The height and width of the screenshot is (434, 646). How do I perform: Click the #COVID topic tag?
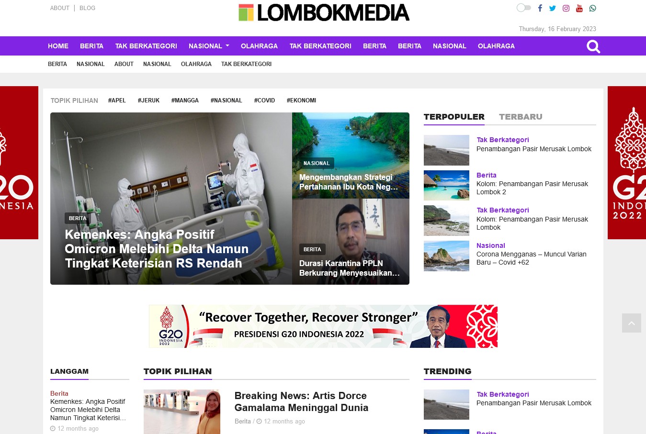pos(264,100)
